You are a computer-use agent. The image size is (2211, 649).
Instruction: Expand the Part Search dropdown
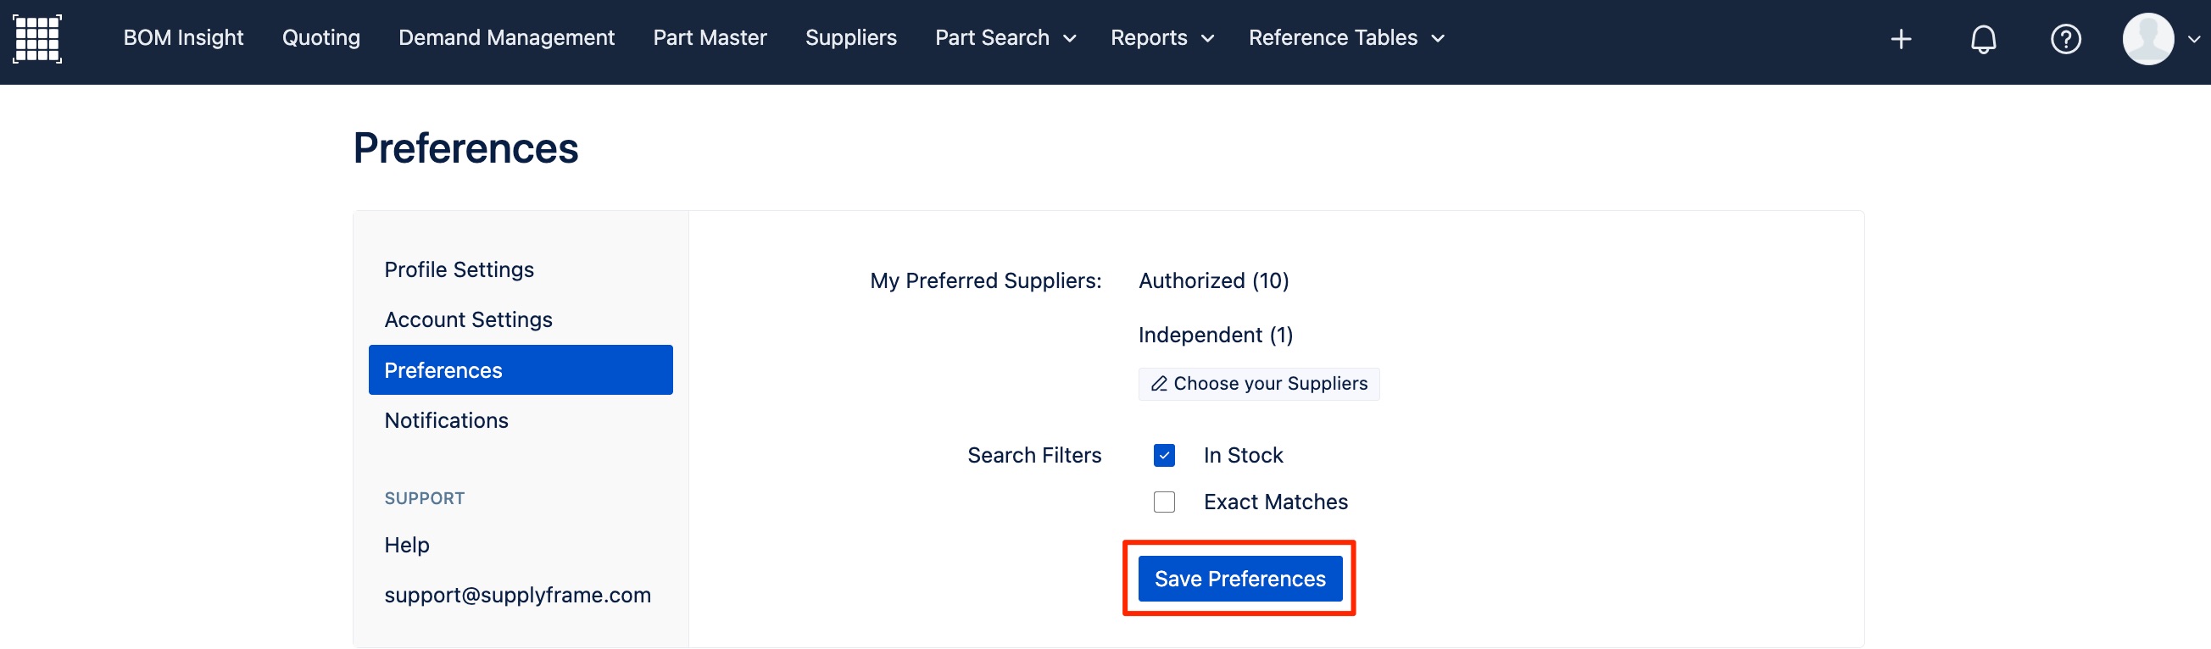1005,38
